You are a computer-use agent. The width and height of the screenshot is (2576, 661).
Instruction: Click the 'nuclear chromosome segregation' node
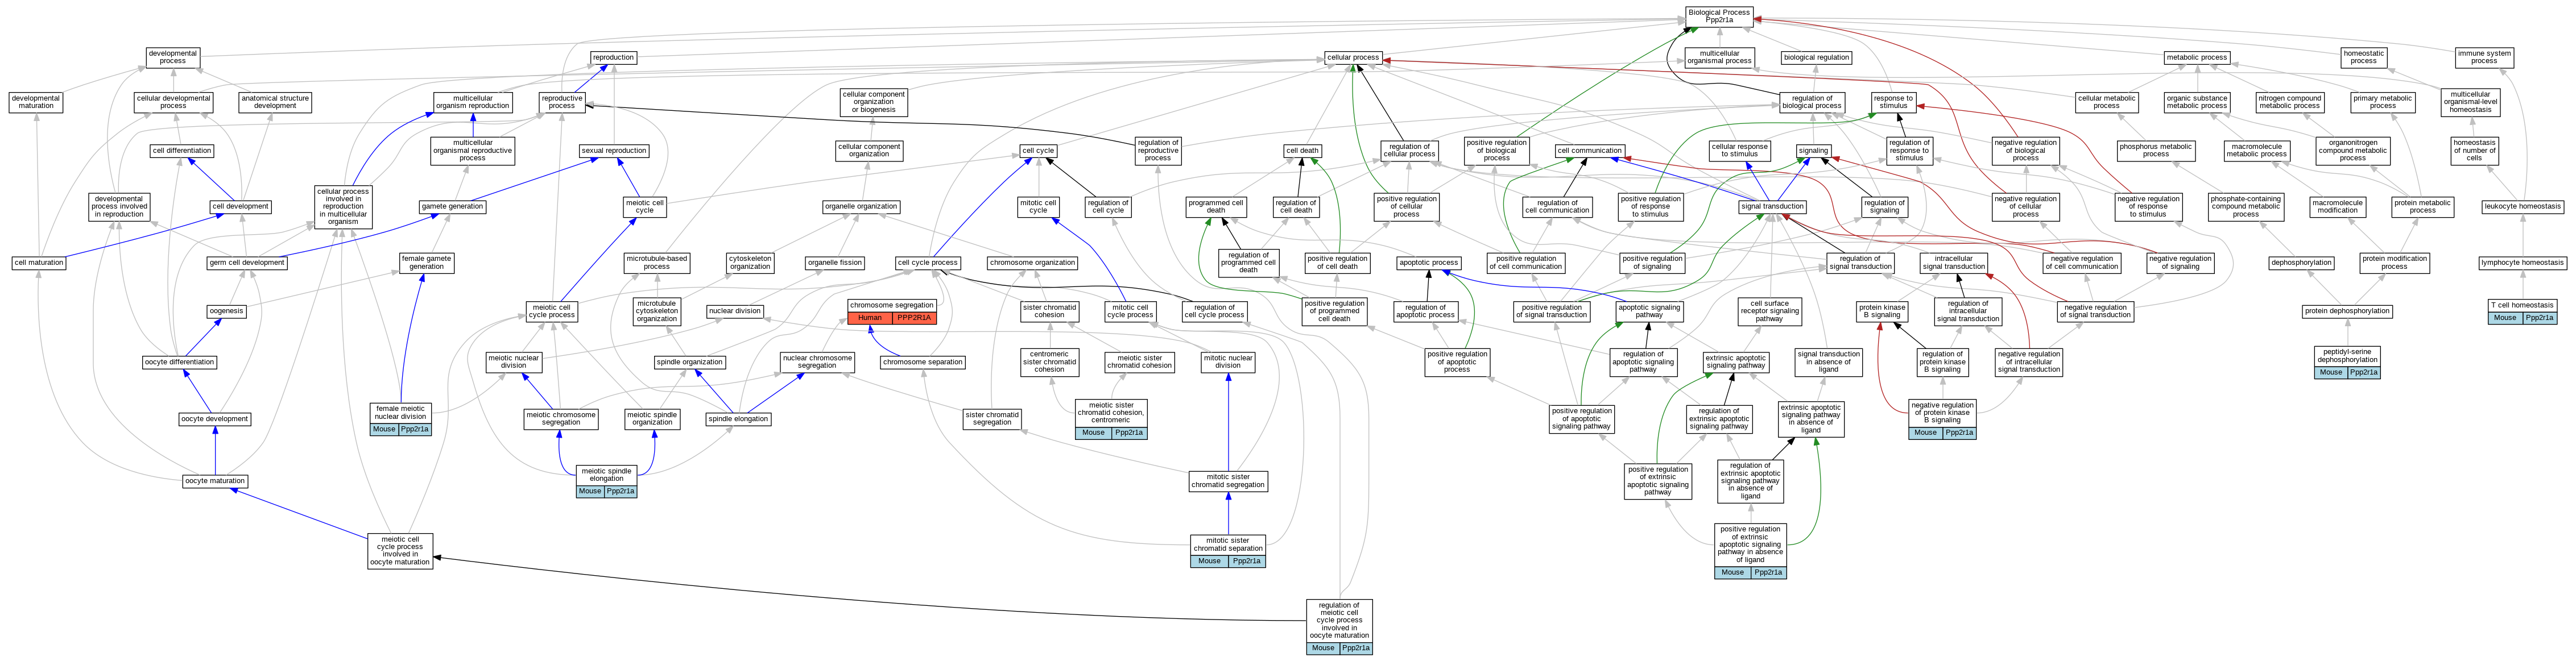click(817, 362)
